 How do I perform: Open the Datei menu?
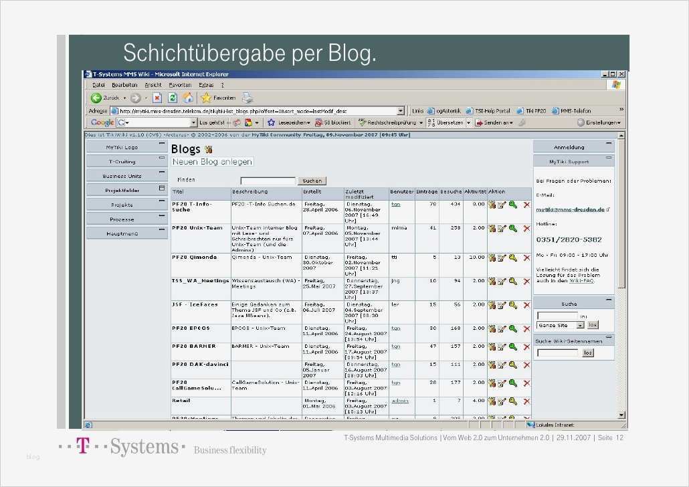[x=98, y=85]
